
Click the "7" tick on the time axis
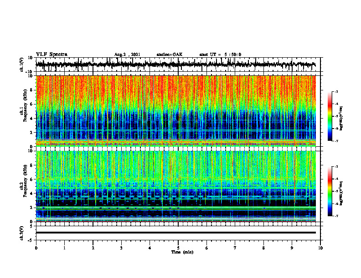tap(235, 248)
